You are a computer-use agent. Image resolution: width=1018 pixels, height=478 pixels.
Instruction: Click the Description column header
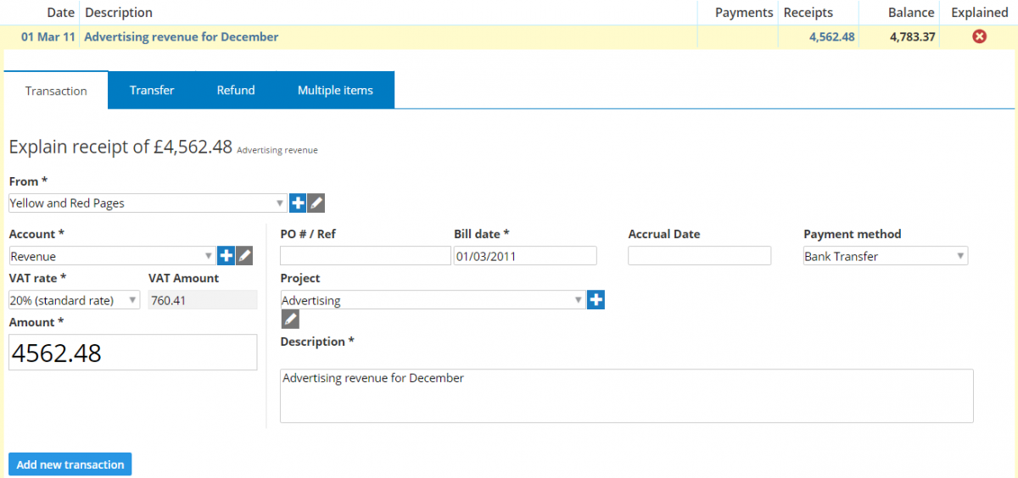tap(119, 13)
